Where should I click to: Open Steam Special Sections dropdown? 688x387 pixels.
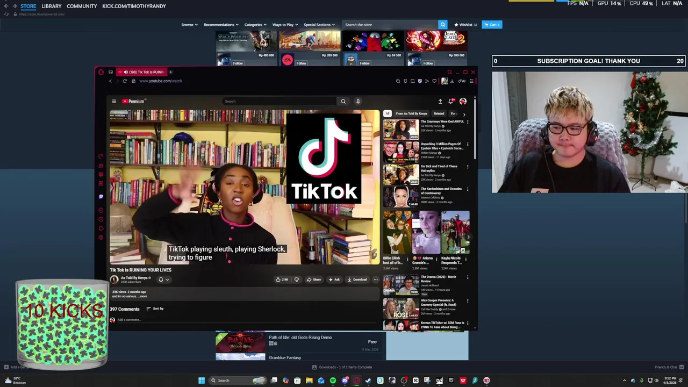pyautogui.click(x=319, y=25)
